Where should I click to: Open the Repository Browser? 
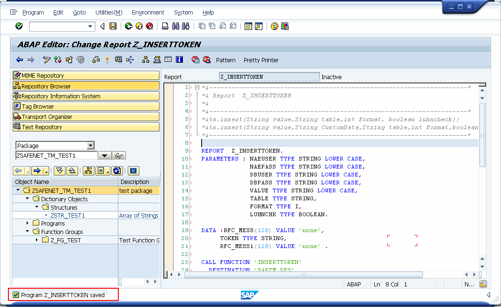[86, 86]
